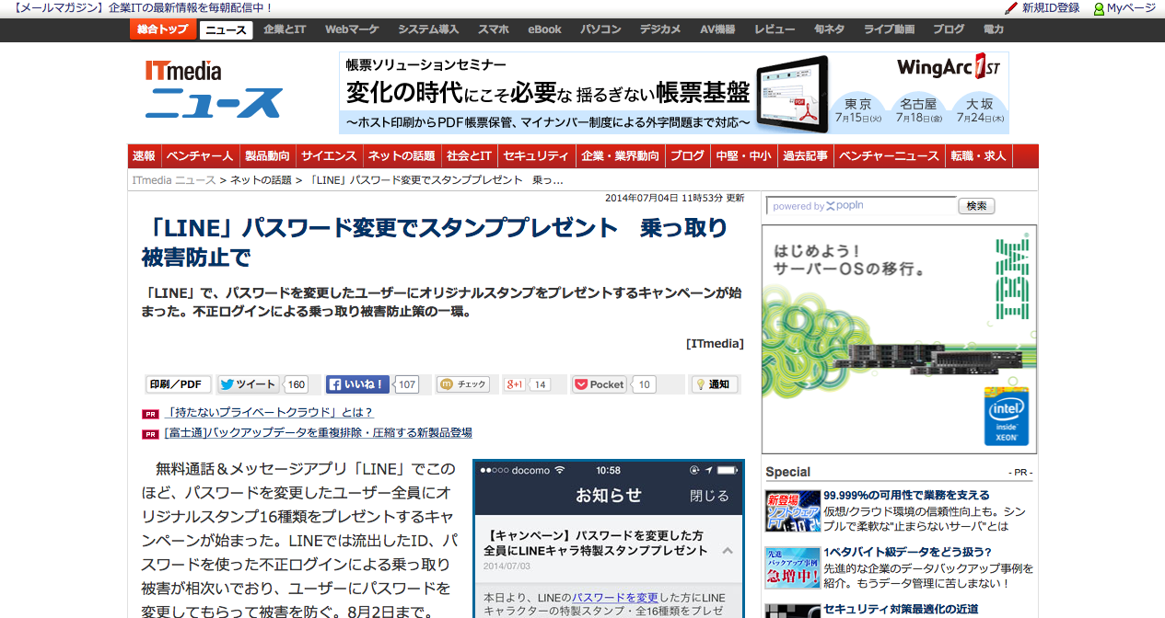This screenshot has width=1165, height=618.
Task: Select セキュリティ category
Action: click(x=537, y=156)
